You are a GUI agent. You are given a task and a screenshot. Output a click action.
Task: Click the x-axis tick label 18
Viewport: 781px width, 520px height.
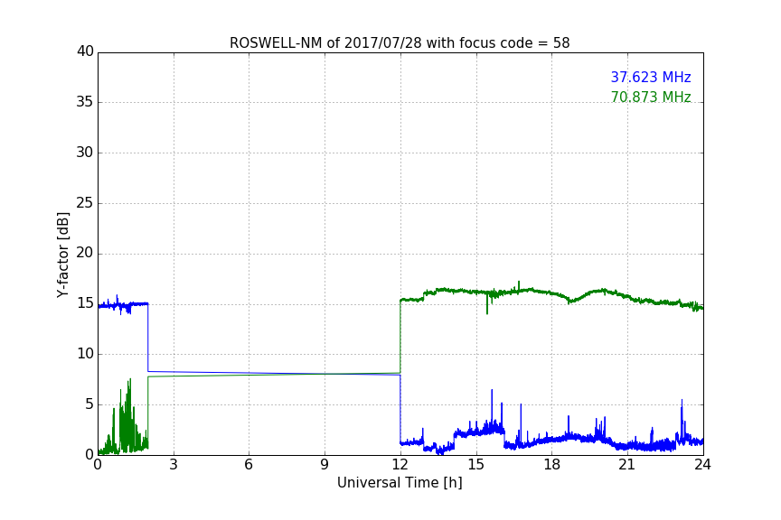point(552,465)
